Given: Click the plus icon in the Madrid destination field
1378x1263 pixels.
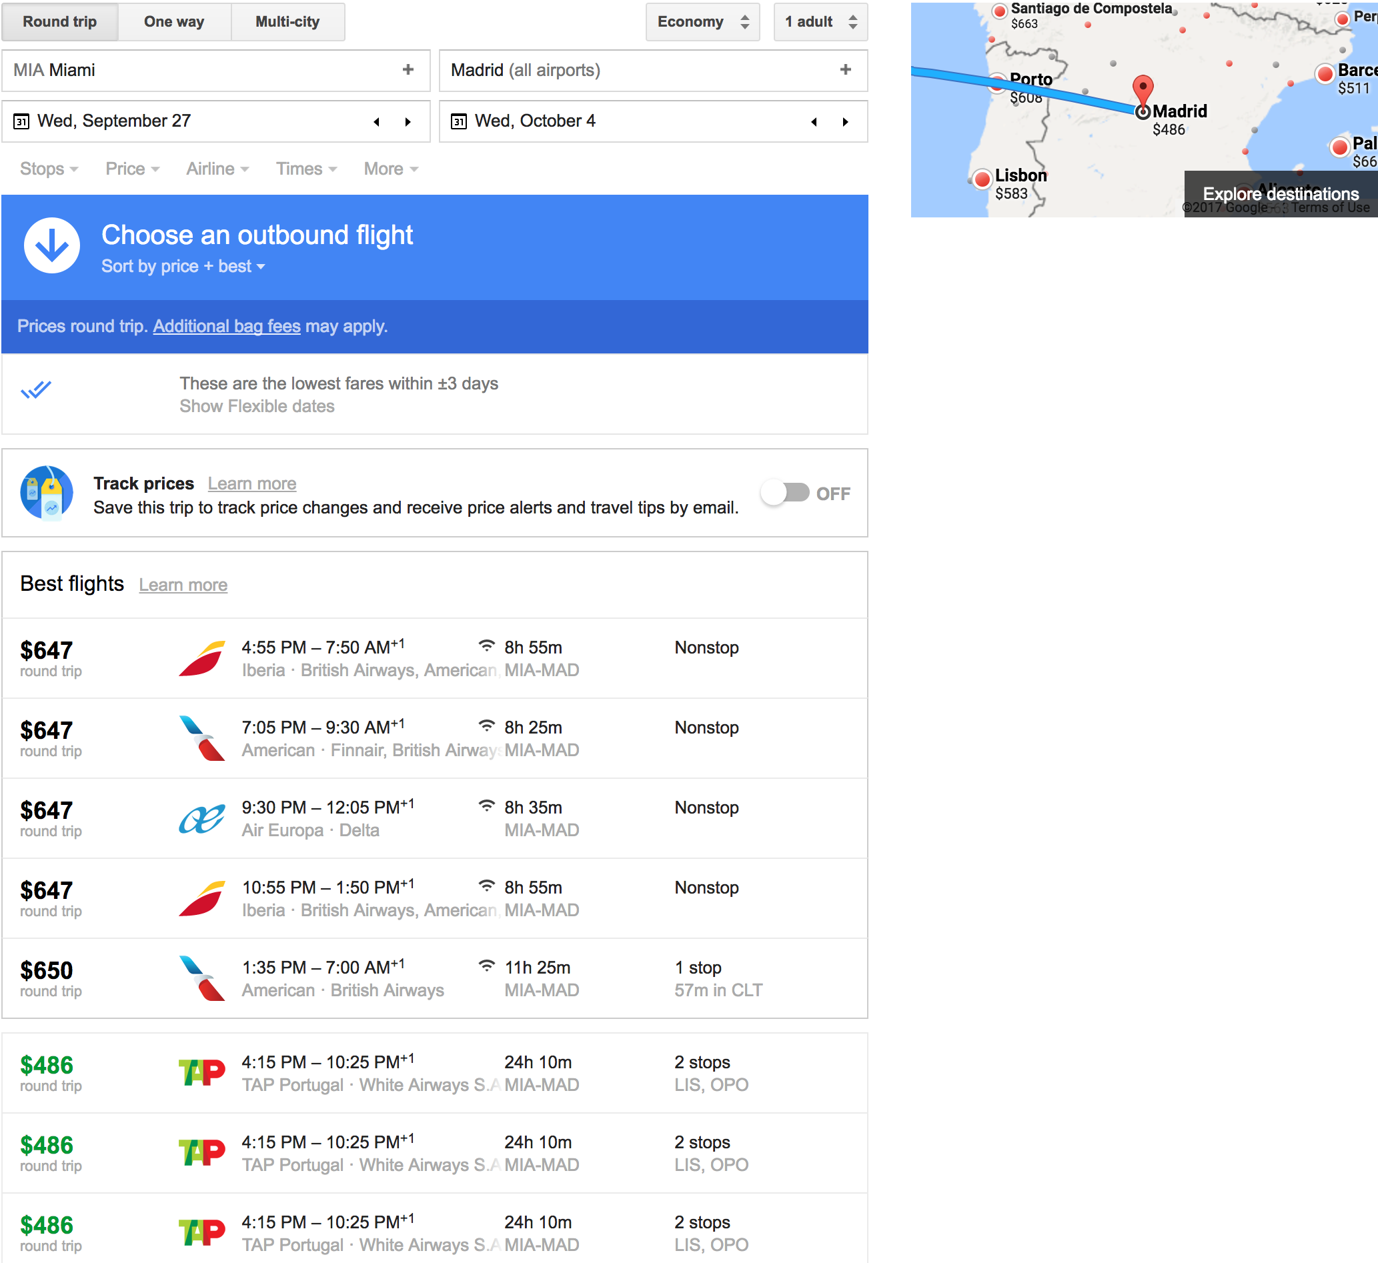Looking at the screenshot, I should coord(846,70).
